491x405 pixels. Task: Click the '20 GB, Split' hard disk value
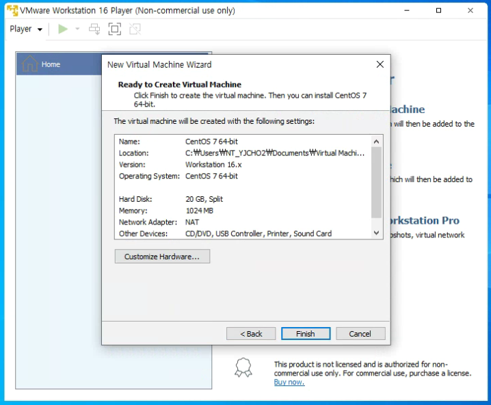[x=204, y=199]
